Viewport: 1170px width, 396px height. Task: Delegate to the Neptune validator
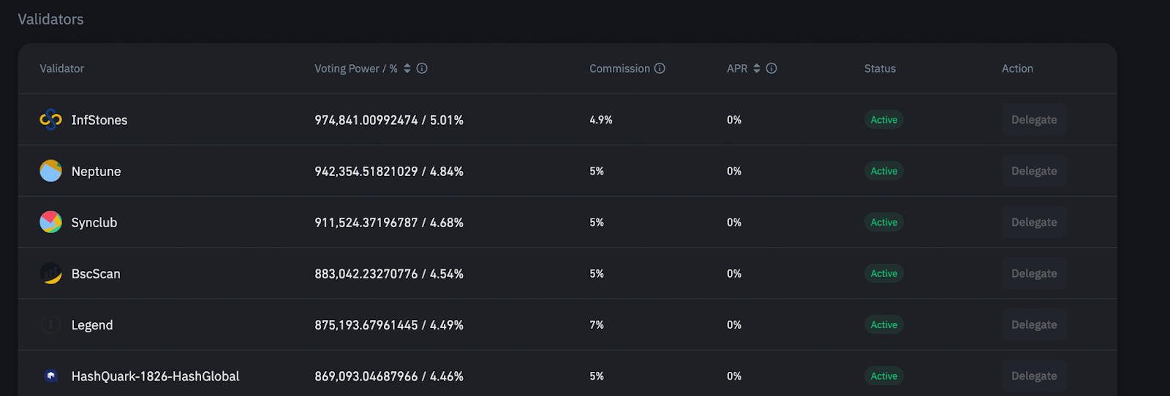[x=1034, y=171]
